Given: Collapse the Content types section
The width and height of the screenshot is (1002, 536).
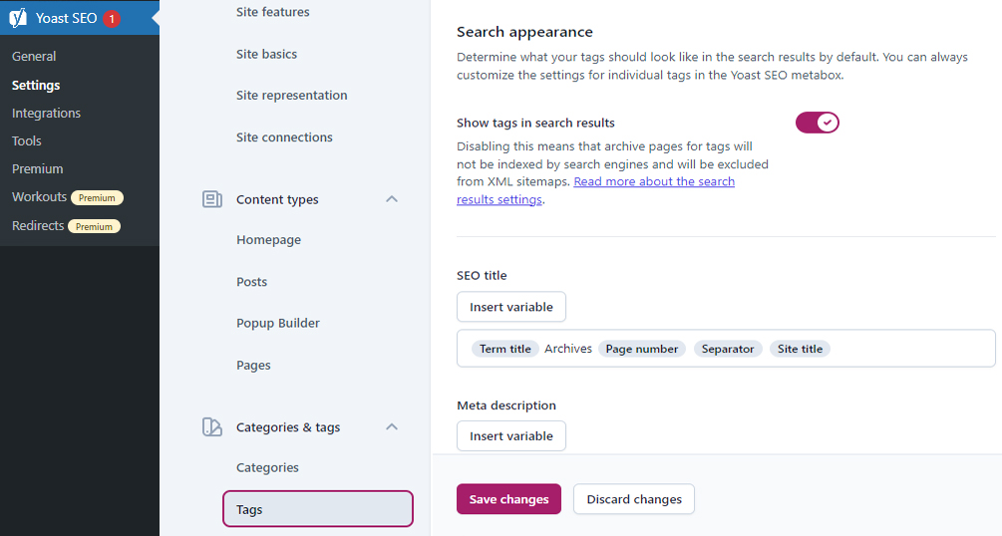Looking at the screenshot, I should (392, 199).
